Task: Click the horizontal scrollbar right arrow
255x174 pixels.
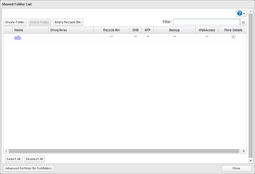Action: coord(244,151)
